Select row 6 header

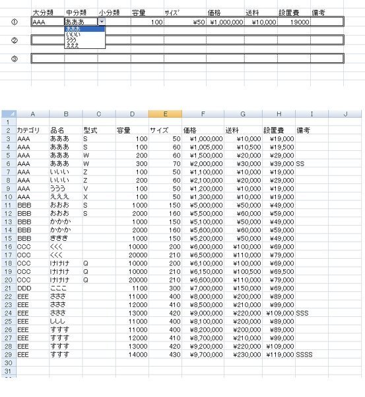tap(9, 164)
